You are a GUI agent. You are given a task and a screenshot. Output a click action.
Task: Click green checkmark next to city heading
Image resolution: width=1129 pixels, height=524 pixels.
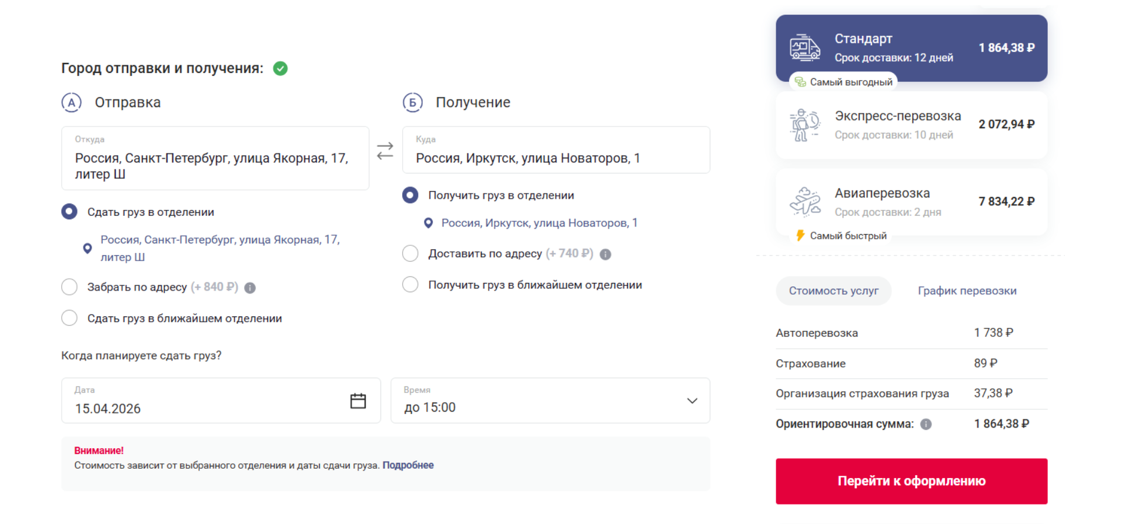pyautogui.click(x=280, y=68)
